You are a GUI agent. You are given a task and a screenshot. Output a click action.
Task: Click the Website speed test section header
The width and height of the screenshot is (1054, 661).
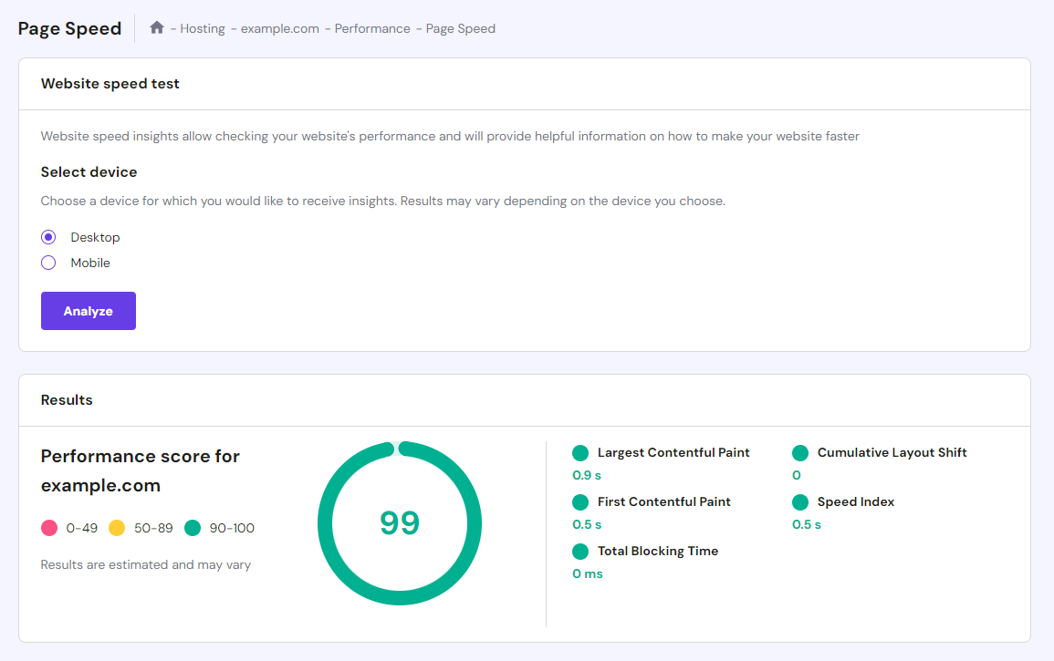pos(110,83)
